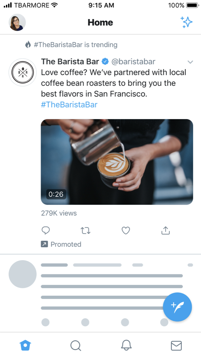The image size is (201, 360).
Task: Retweet the Barista Bar post
Action: click(85, 230)
